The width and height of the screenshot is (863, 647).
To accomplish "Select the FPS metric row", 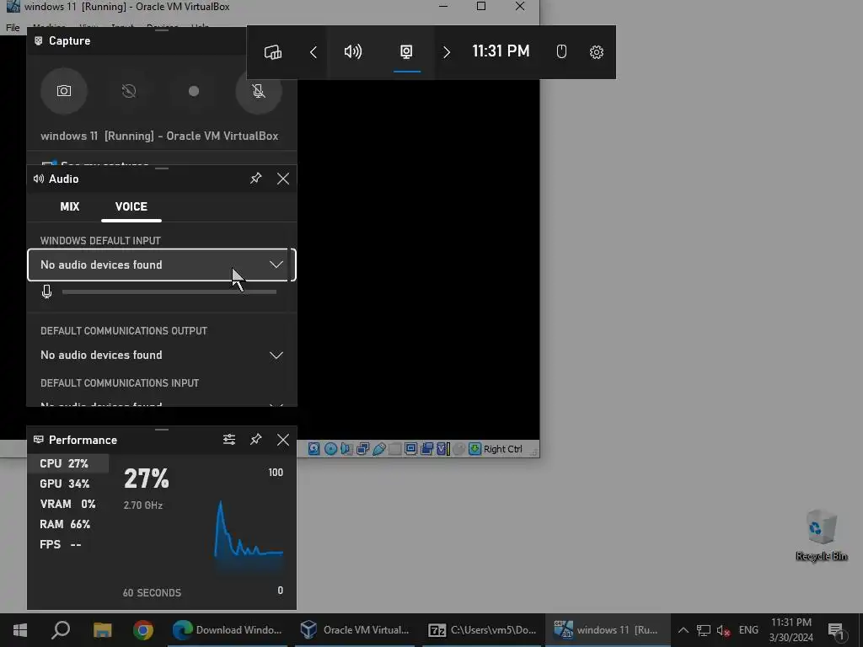I will (68, 545).
